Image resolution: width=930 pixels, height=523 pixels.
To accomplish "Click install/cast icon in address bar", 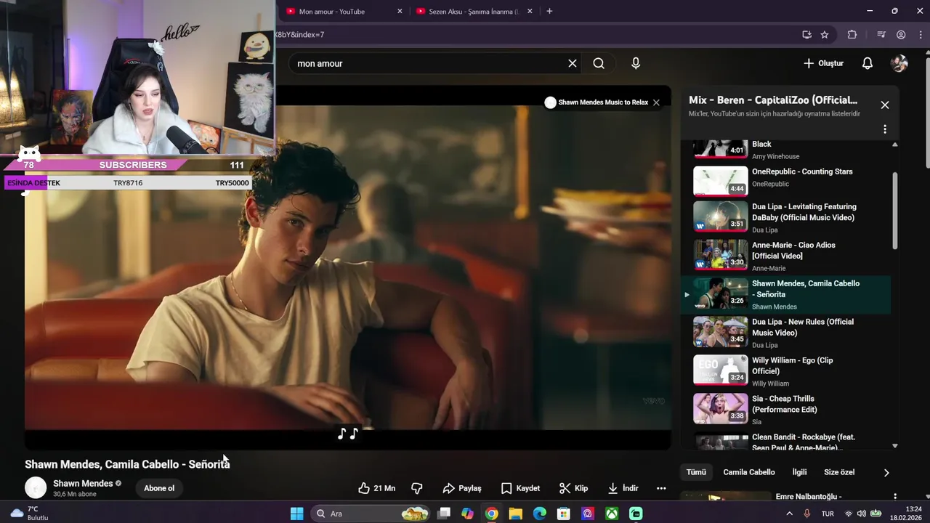I will point(806,34).
